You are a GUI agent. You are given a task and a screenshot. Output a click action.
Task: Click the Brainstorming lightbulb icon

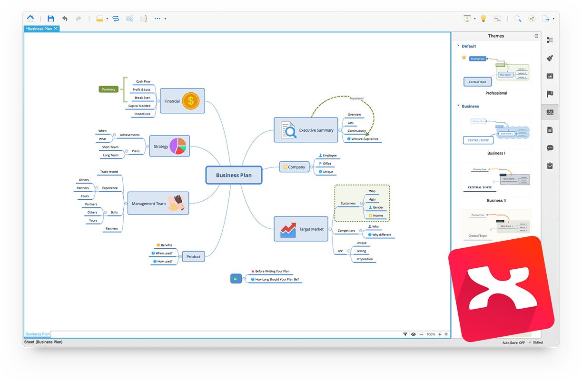483,19
